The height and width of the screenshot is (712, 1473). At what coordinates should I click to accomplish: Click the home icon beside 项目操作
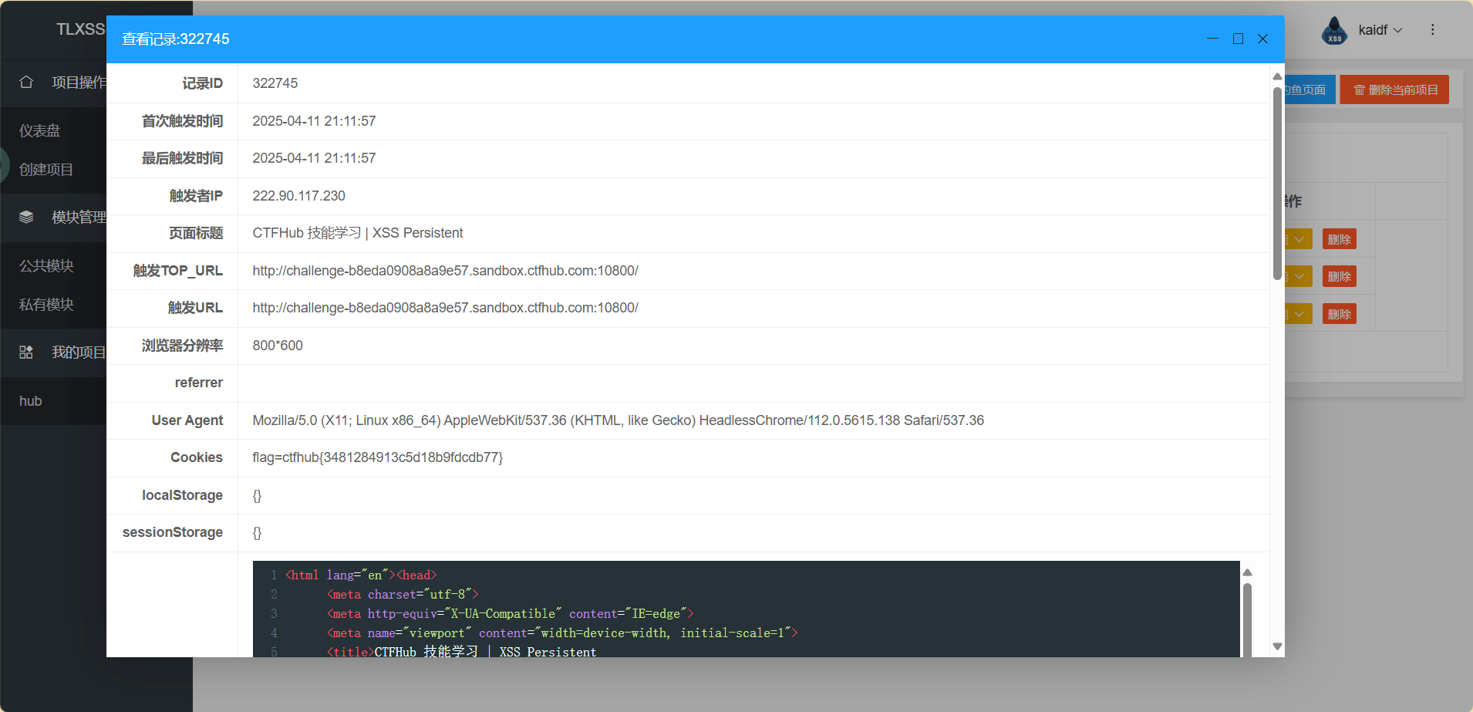(26, 82)
